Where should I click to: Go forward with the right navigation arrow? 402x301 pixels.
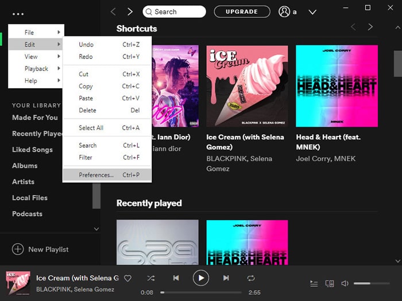coord(130,12)
